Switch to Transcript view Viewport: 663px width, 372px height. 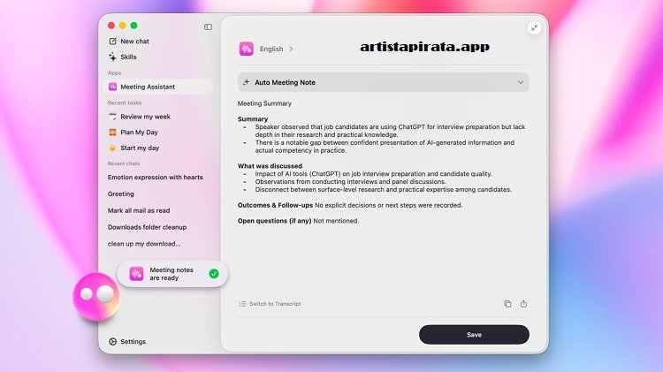[275, 303]
